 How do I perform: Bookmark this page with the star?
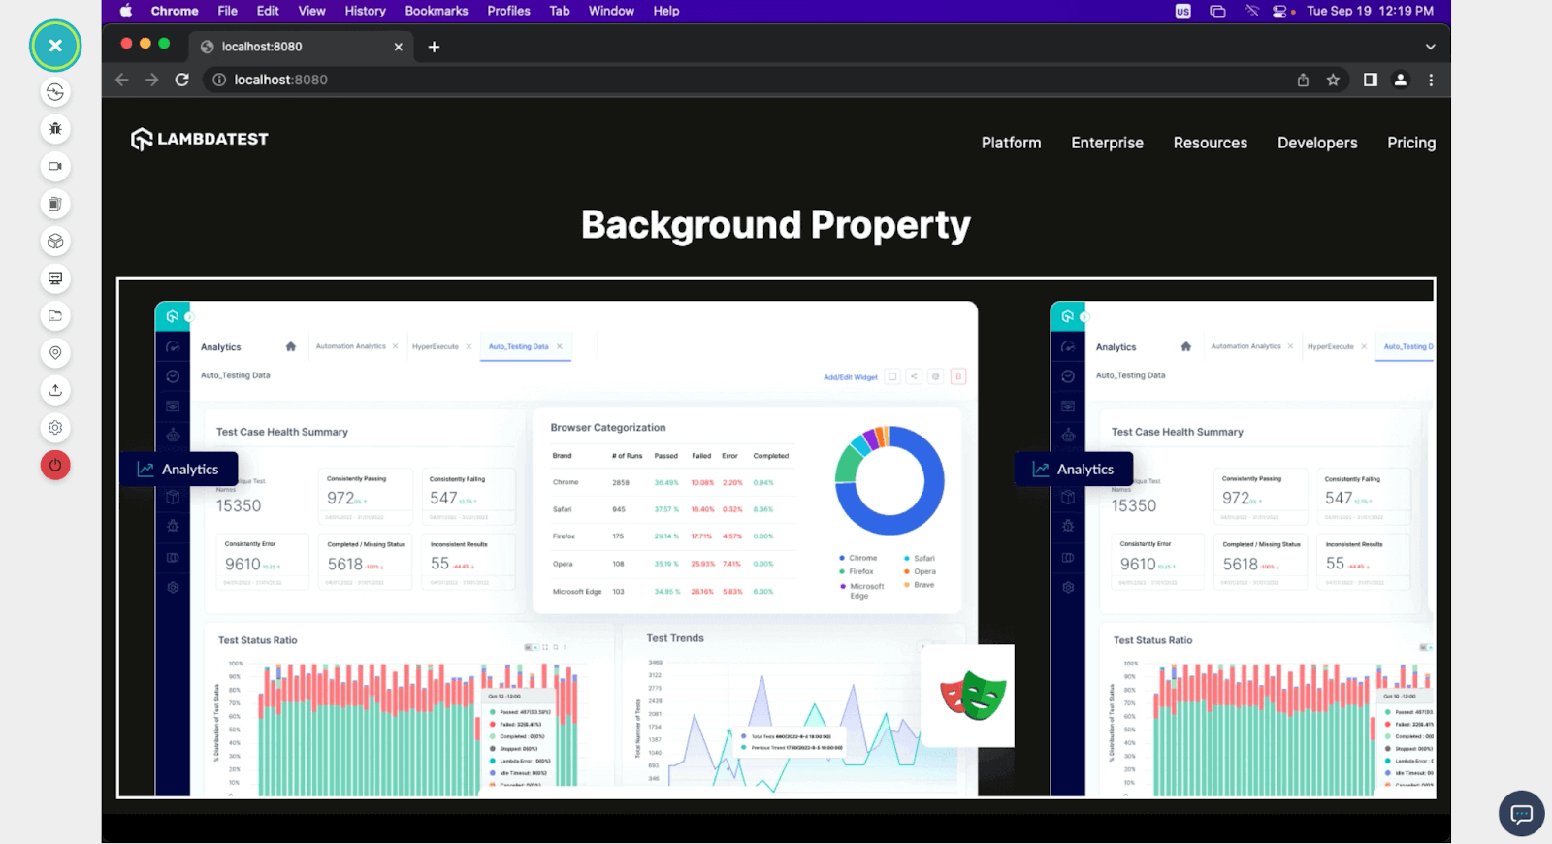1333,80
